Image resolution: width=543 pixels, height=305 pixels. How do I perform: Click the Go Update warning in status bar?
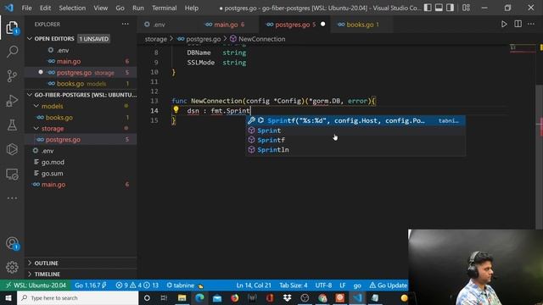(x=389, y=286)
